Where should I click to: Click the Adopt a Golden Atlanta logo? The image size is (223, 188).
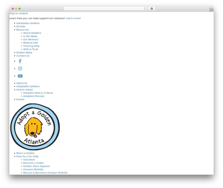pos(35,127)
